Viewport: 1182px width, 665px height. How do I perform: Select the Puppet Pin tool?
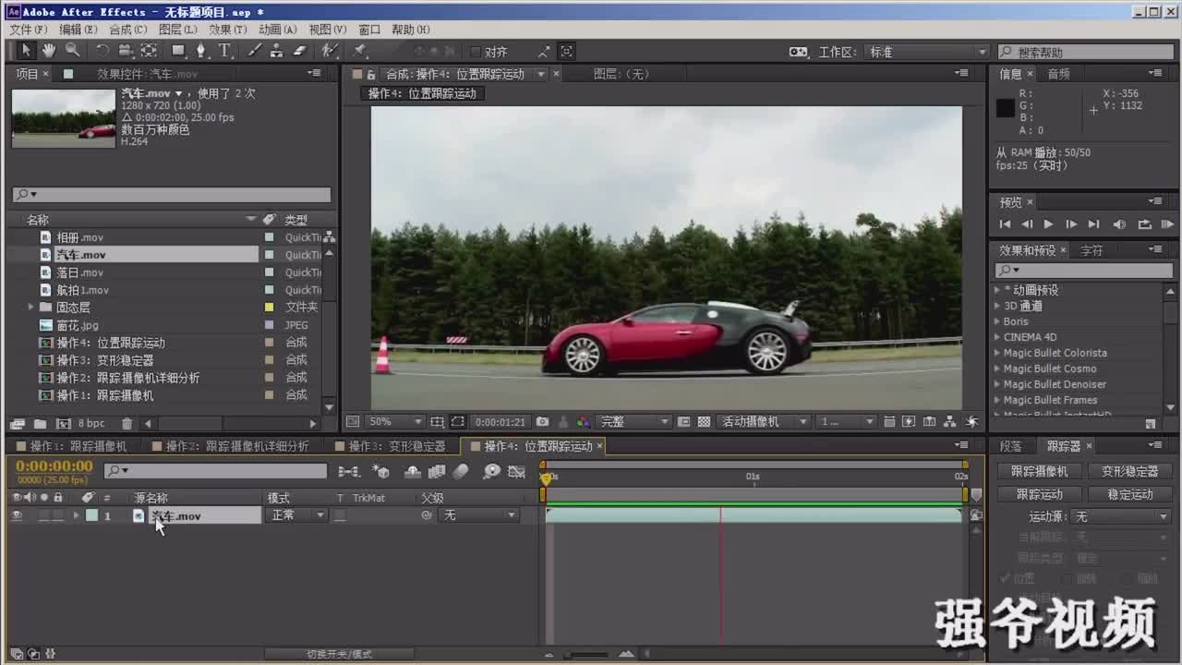click(360, 51)
